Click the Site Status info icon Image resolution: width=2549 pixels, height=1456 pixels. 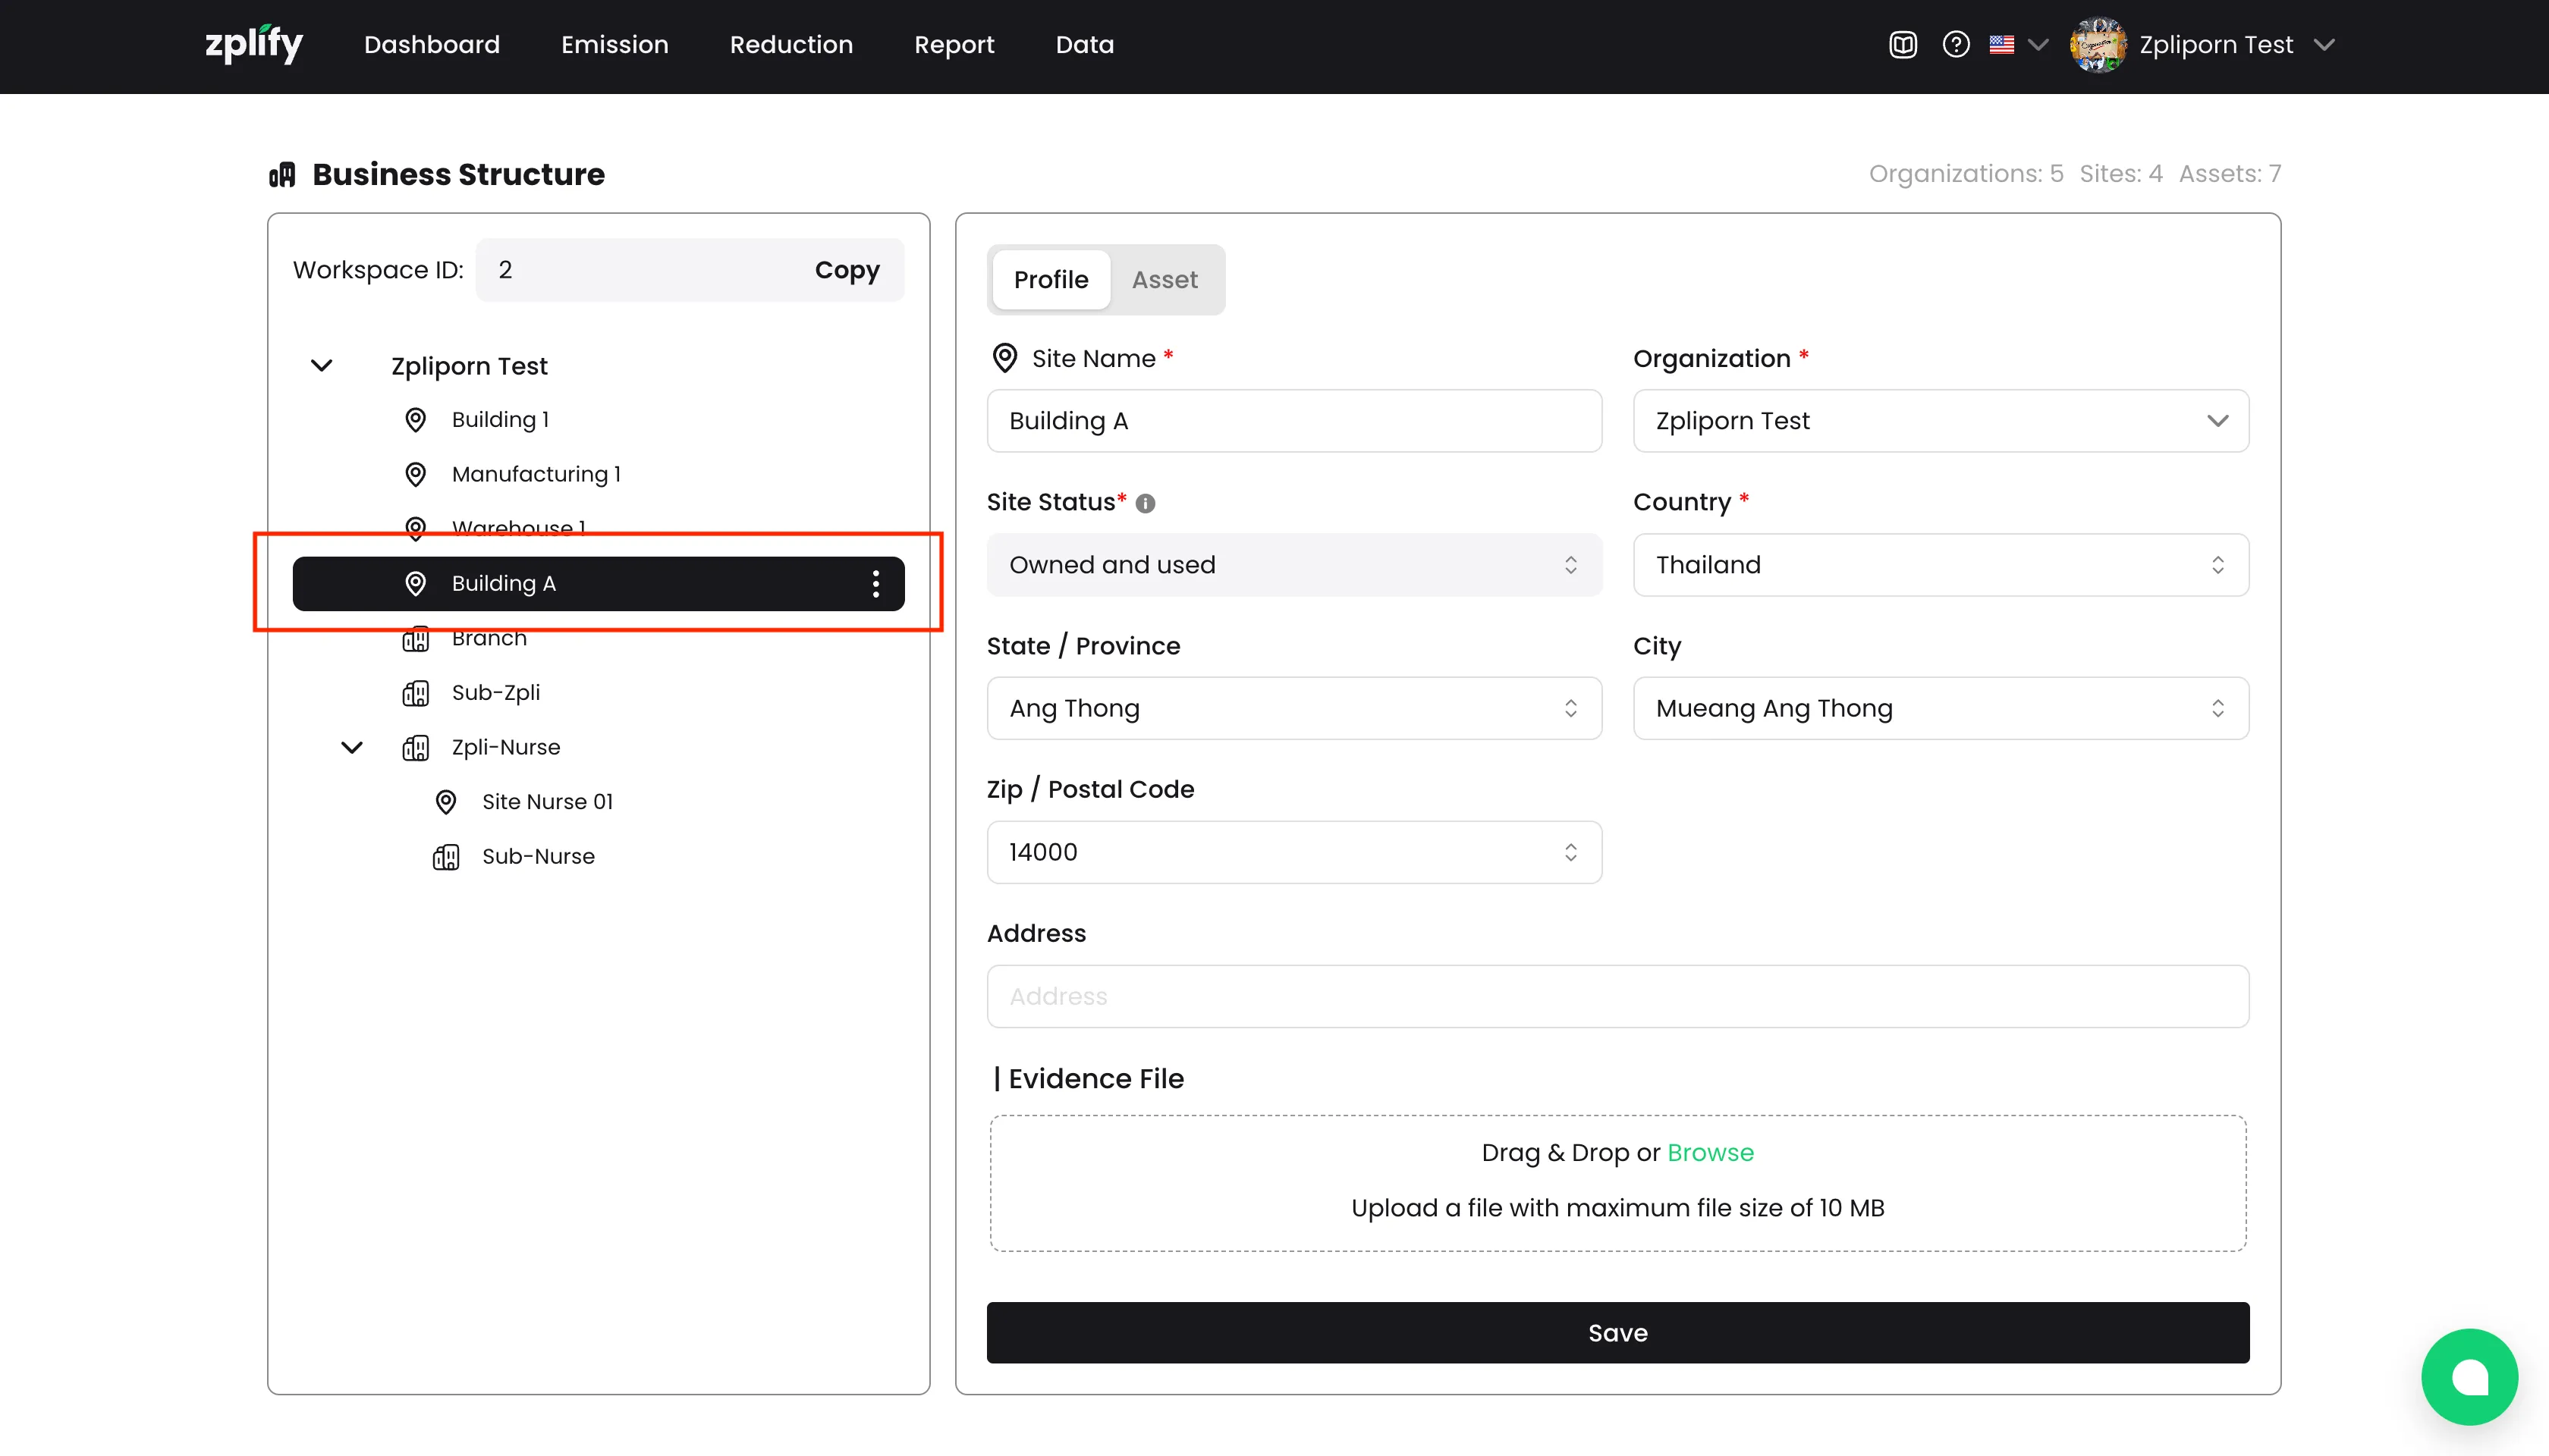point(1146,504)
